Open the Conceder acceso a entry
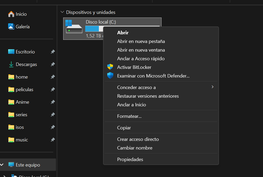The image size is (263, 177). pos(161,87)
